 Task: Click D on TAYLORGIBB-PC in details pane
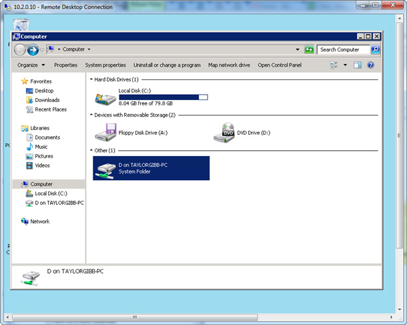(75, 271)
